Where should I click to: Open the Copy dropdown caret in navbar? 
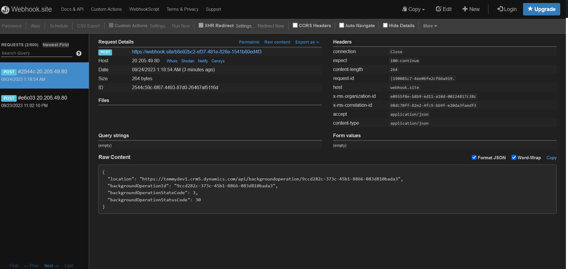coord(423,10)
